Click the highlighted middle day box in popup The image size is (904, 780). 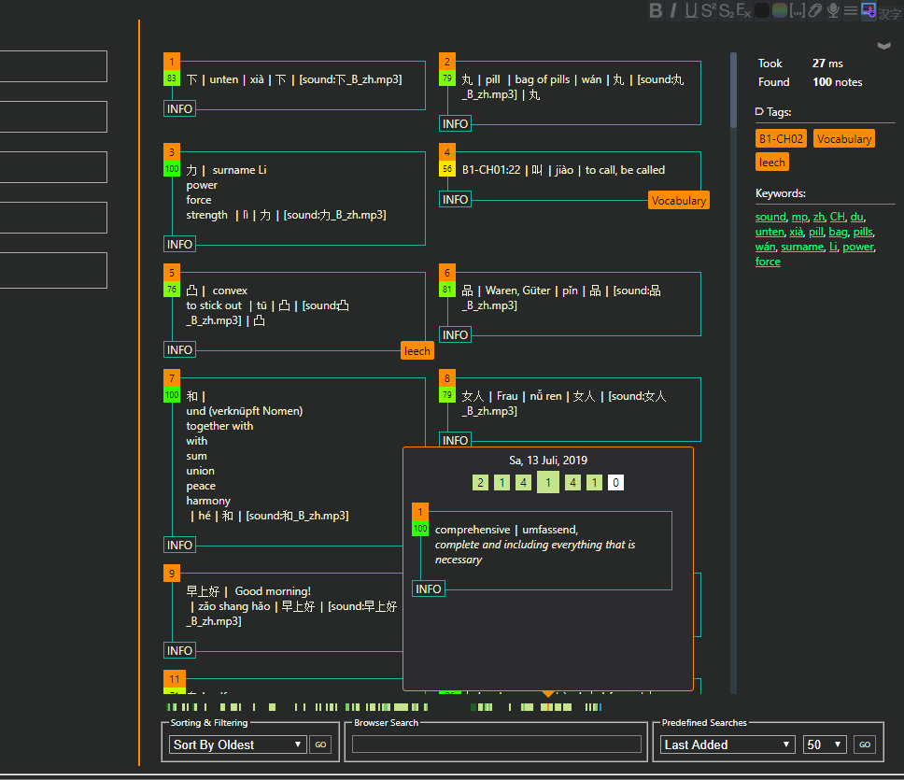pos(547,483)
